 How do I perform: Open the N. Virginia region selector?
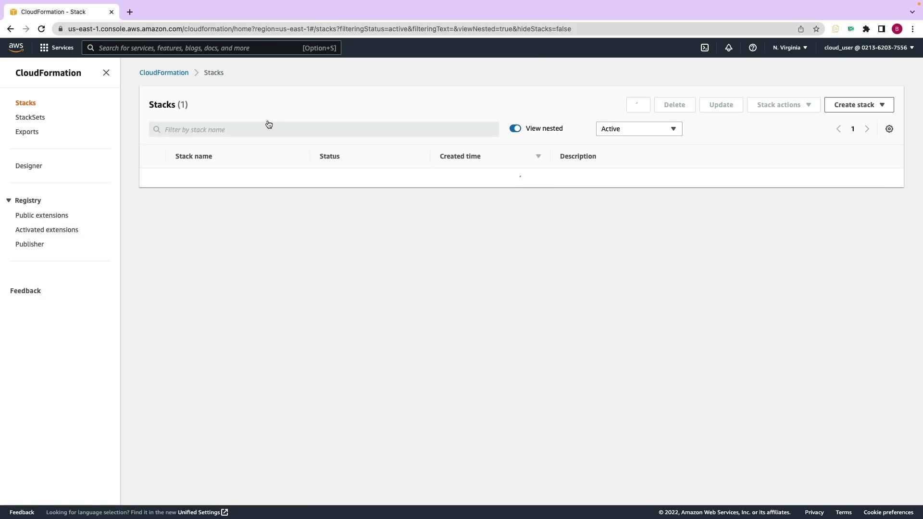tap(790, 48)
